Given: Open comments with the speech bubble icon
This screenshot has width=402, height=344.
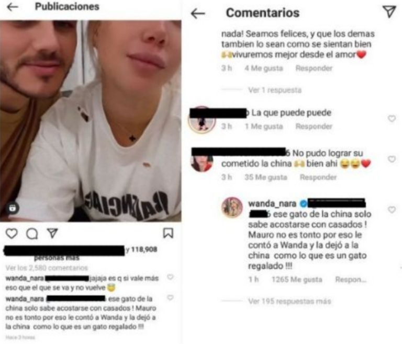Looking at the screenshot, I should click(x=32, y=233).
